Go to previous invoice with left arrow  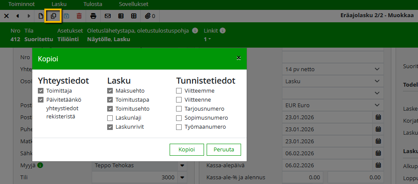click(x=18, y=16)
